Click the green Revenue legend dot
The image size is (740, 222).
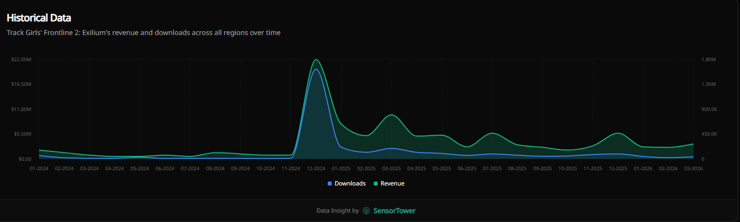(x=375, y=184)
